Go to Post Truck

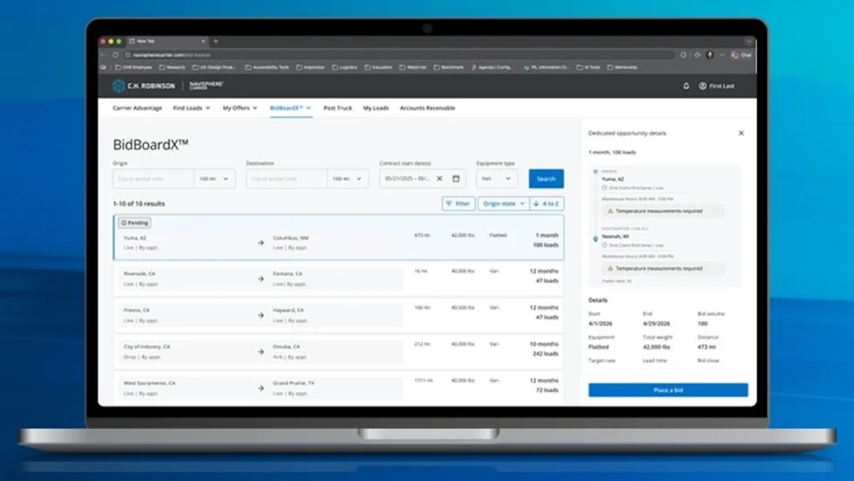click(338, 108)
